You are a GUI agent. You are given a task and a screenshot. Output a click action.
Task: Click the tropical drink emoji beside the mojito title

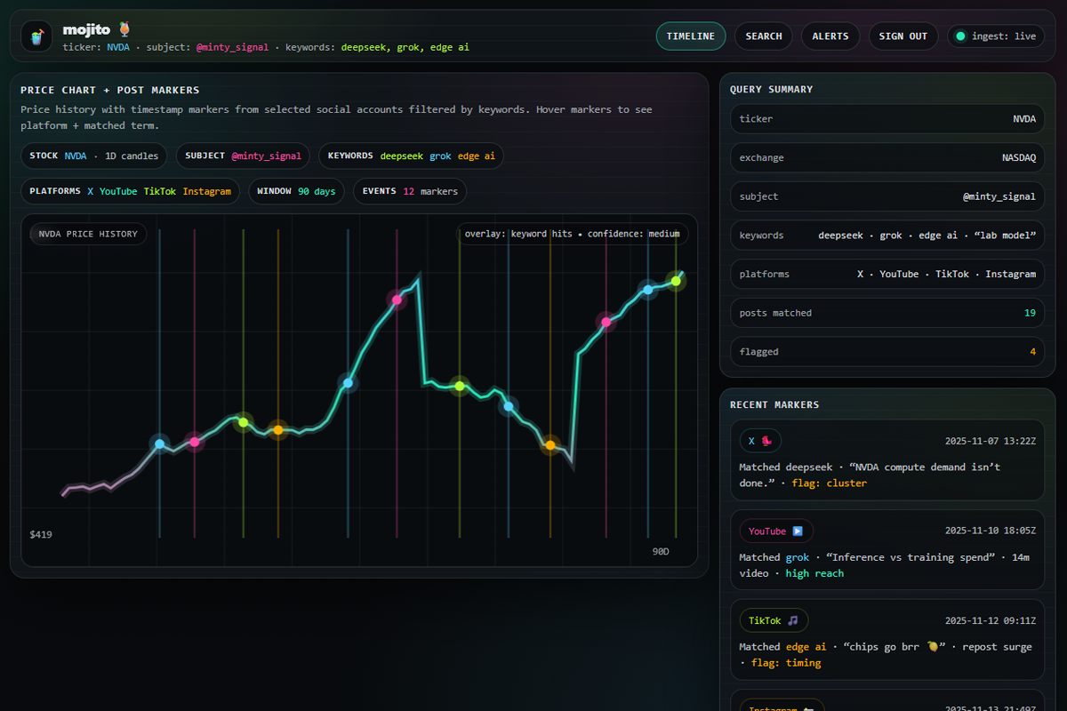(x=124, y=28)
